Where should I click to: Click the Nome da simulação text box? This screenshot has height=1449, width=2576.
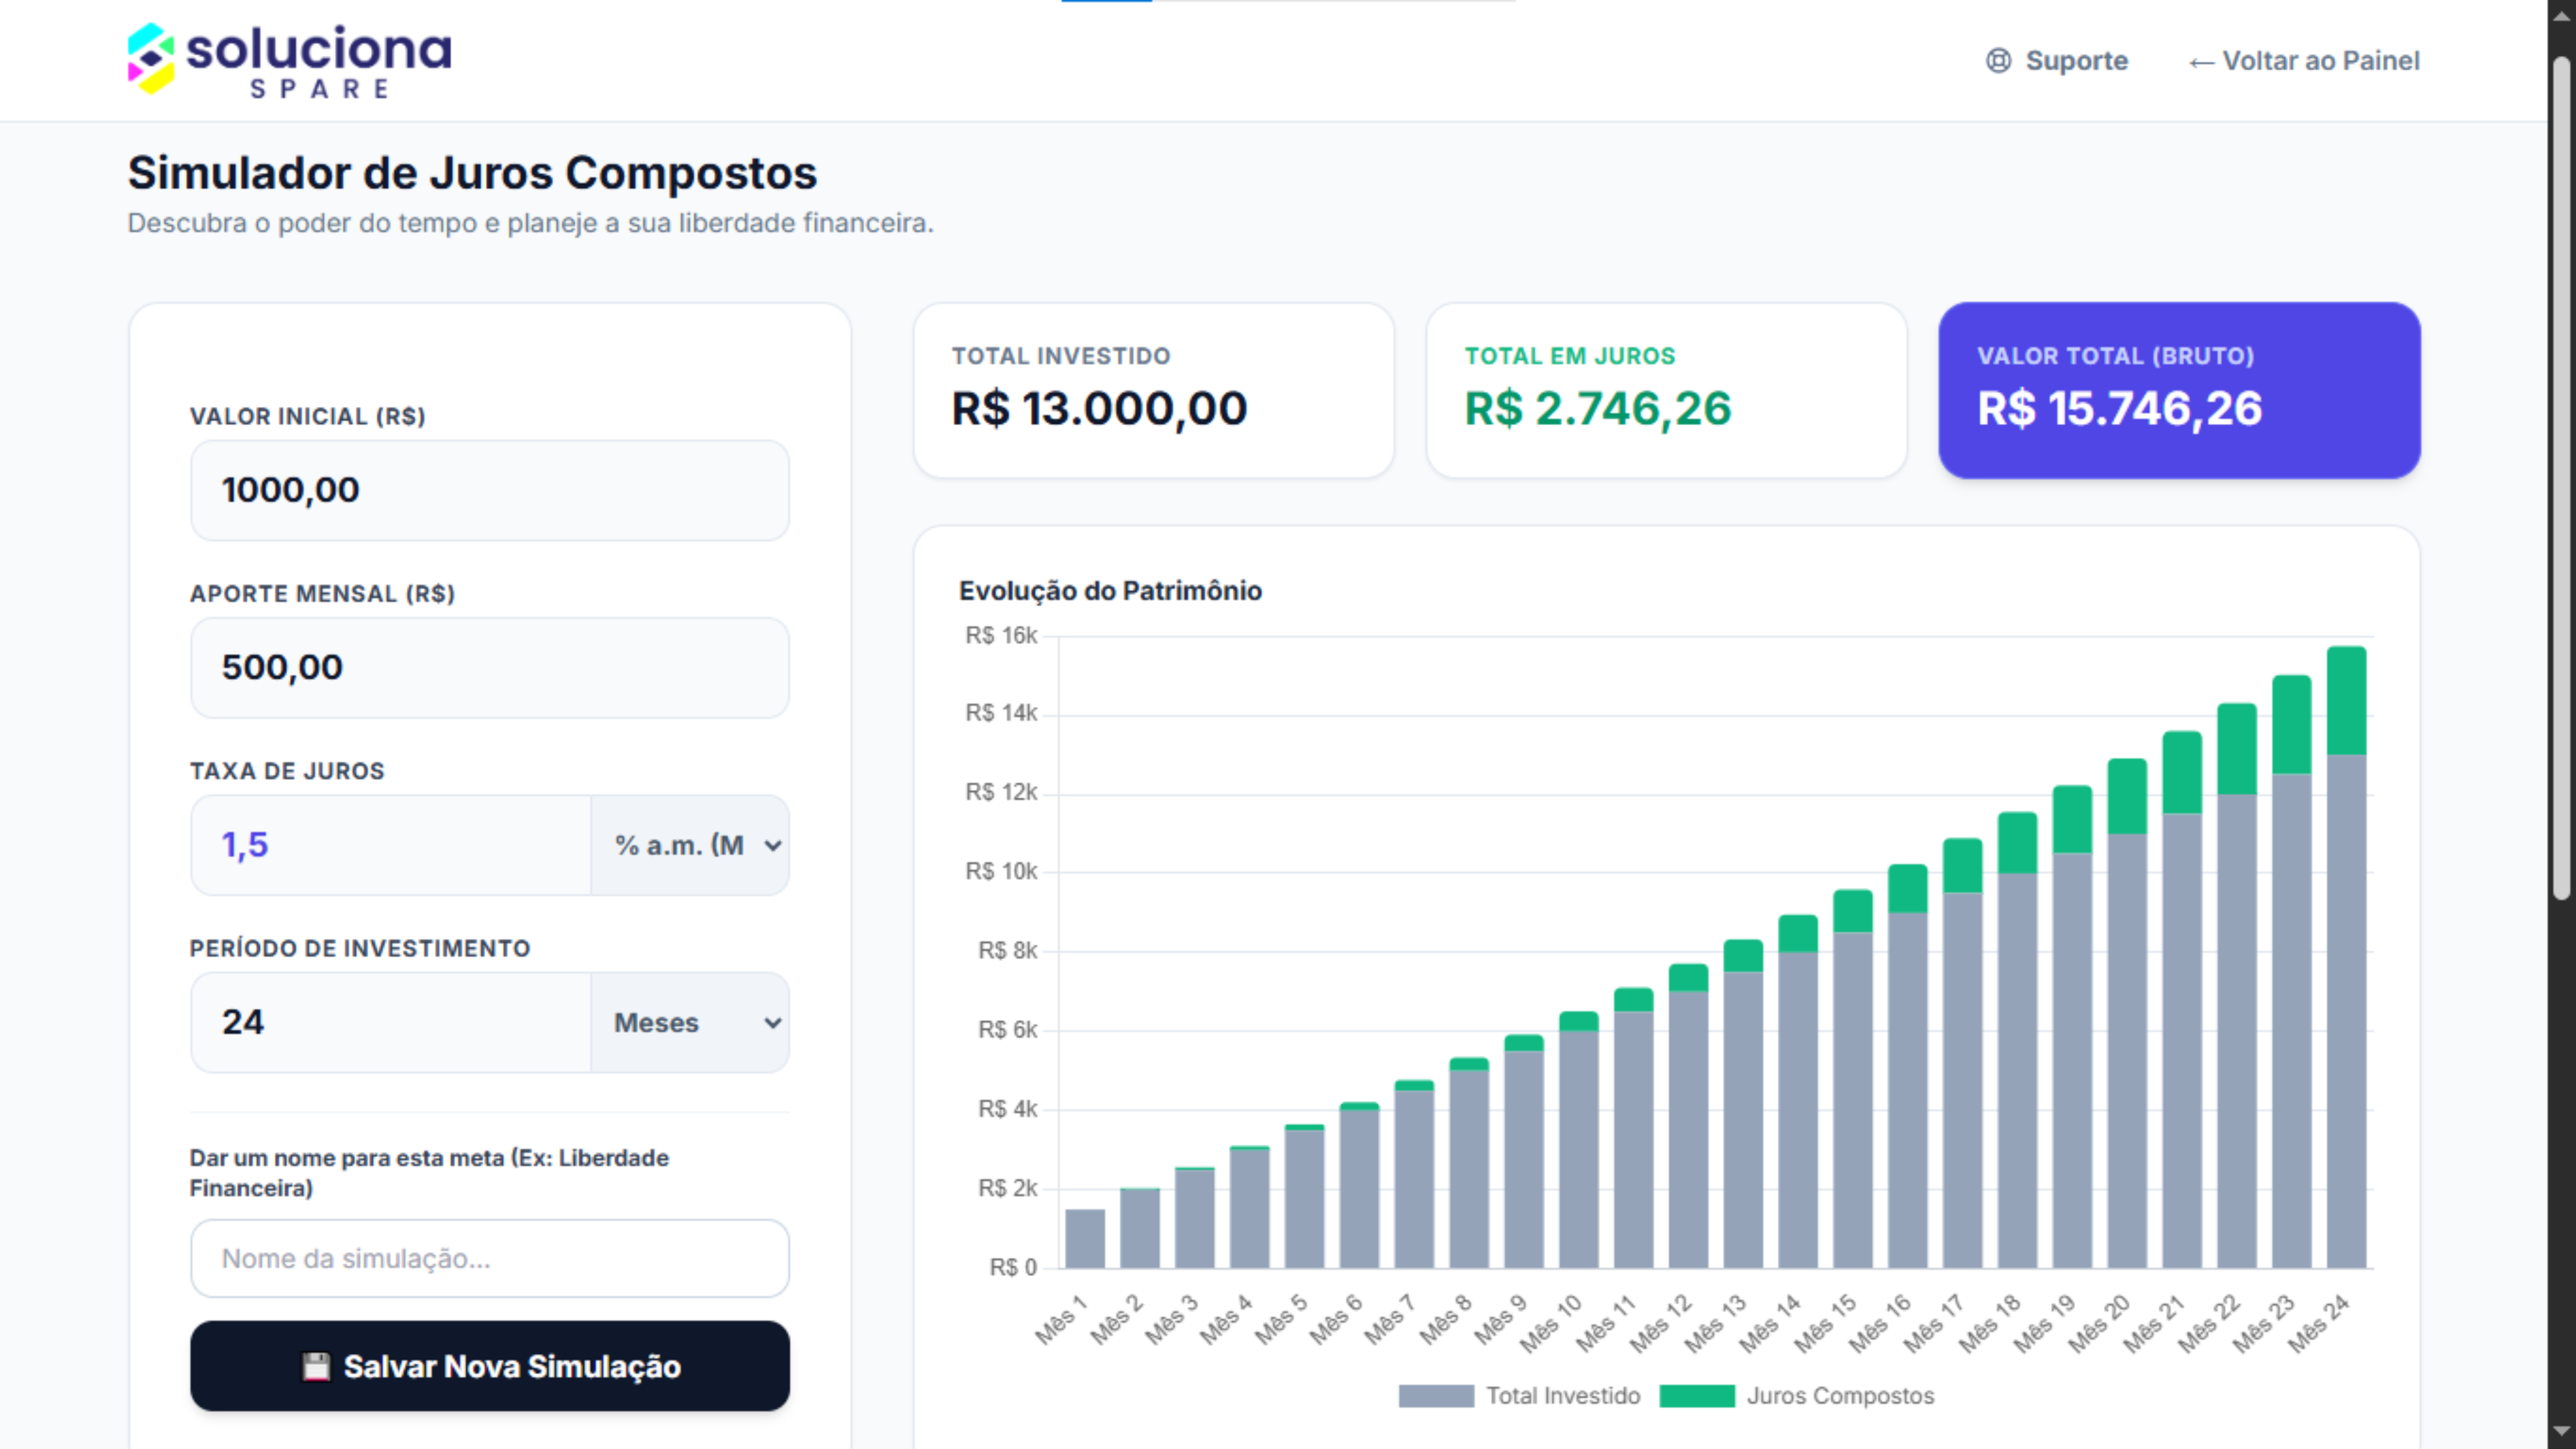pyautogui.click(x=489, y=1258)
